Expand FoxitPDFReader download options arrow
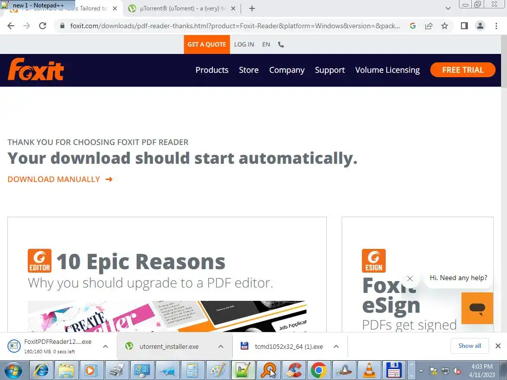The width and height of the screenshot is (507, 380). click(105, 346)
